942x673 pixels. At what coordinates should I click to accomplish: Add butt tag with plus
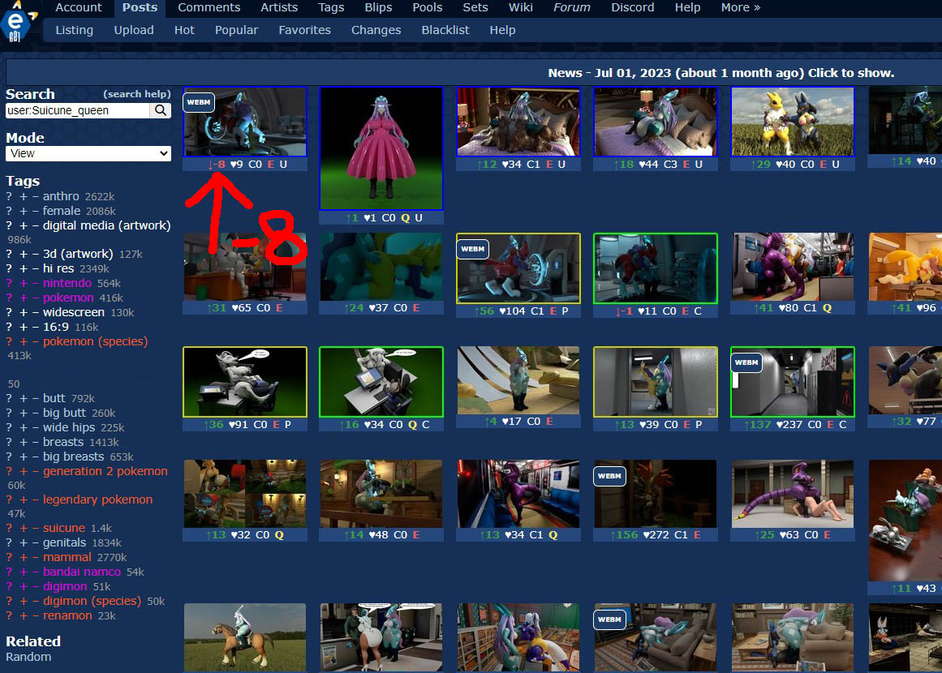pos(24,398)
